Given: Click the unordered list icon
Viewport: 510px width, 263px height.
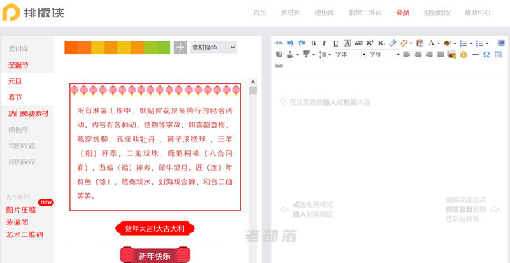Looking at the screenshot, I should click(x=480, y=43).
